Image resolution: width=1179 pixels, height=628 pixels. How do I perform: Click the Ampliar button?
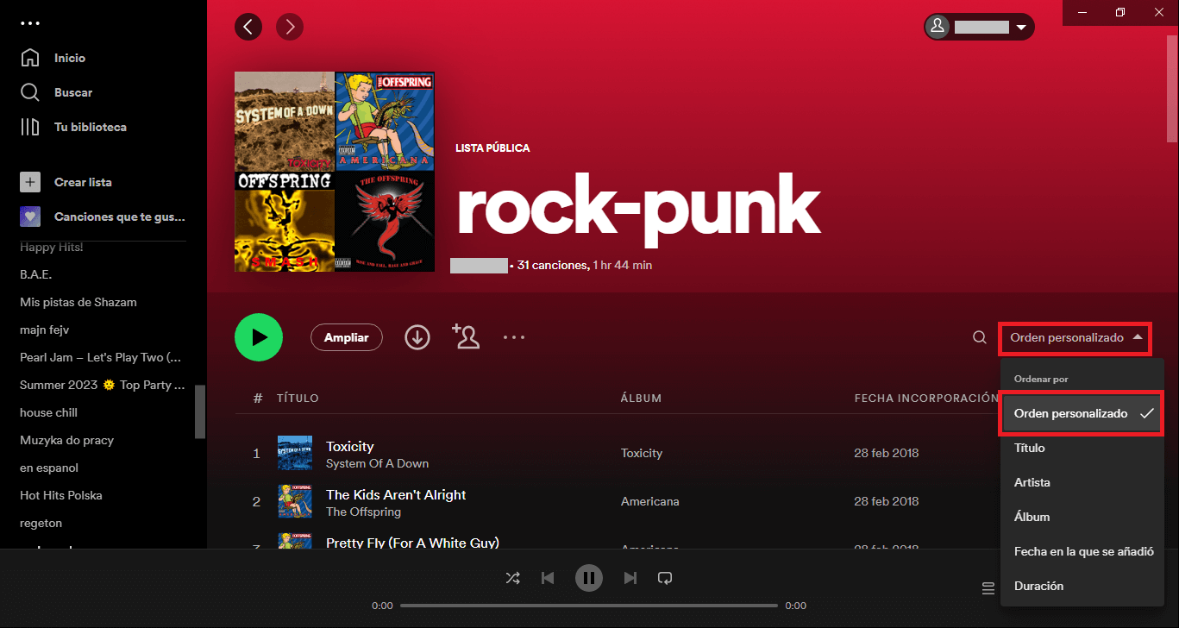coord(347,337)
